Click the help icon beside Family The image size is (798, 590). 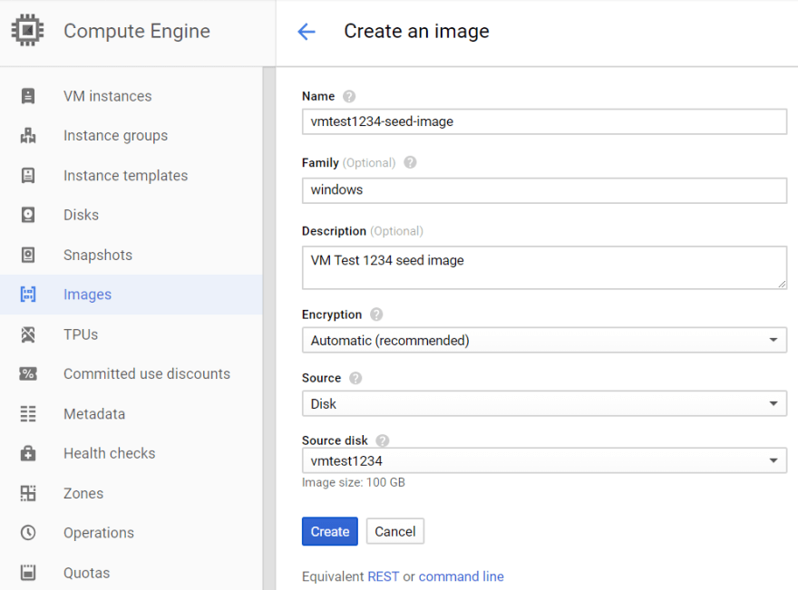click(410, 162)
